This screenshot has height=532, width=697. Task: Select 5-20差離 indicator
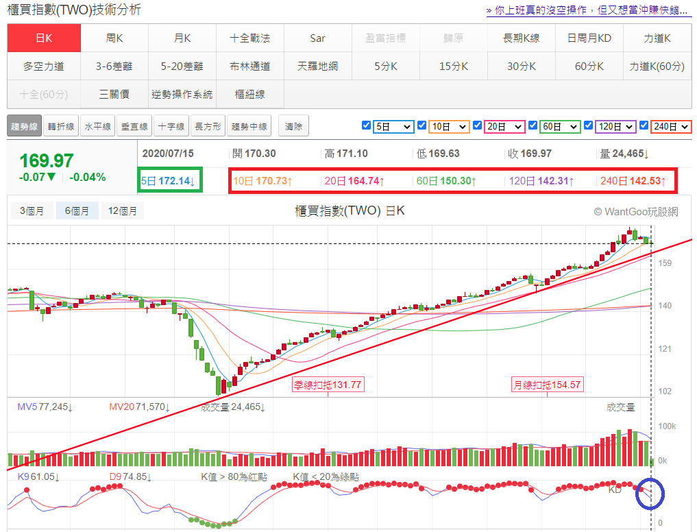[182, 66]
